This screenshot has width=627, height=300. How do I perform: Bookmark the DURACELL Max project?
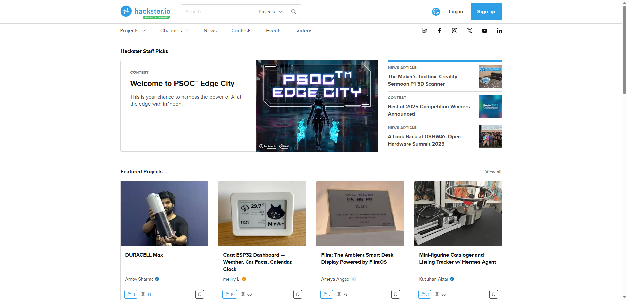click(x=200, y=294)
